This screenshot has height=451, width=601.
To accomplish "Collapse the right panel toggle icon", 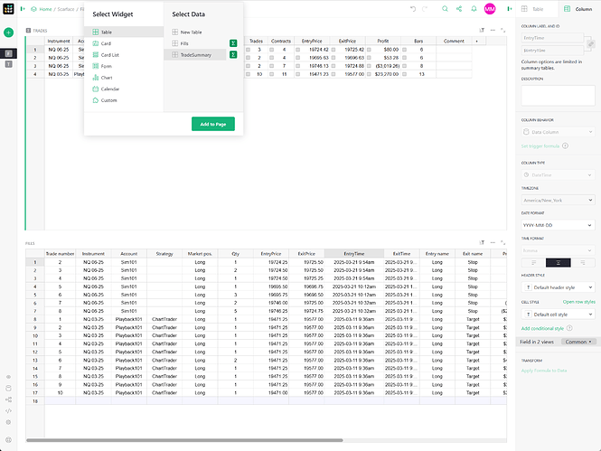I will point(510,8).
